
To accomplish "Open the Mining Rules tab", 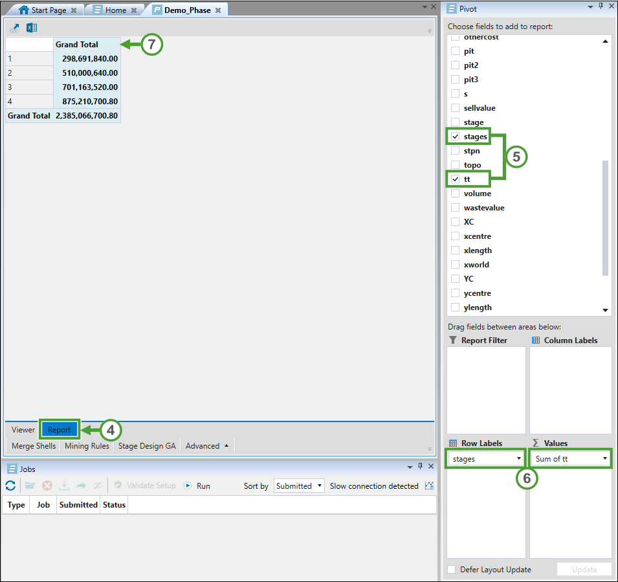I will tap(87, 446).
